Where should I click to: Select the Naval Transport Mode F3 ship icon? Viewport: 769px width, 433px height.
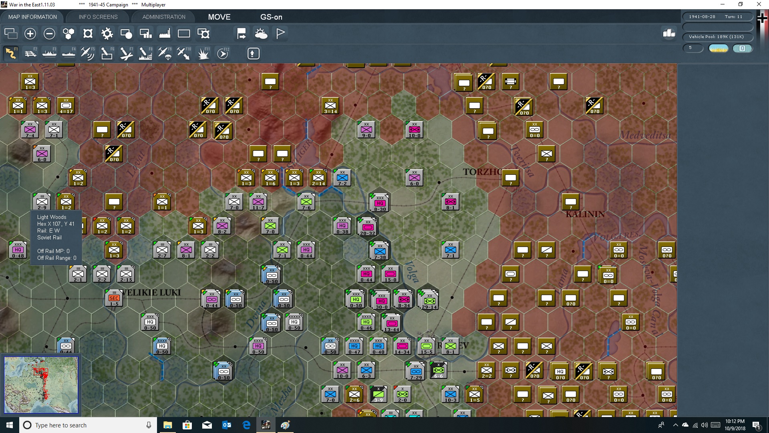[x=50, y=53]
